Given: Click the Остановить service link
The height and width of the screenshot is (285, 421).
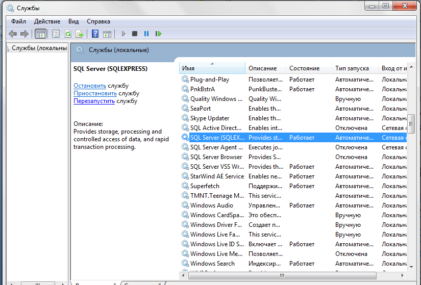Looking at the screenshot, I should pos(90,86).
